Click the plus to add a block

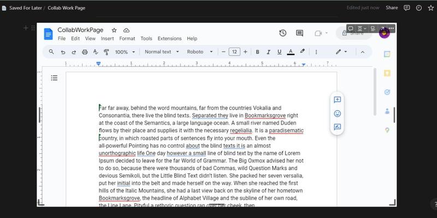26,28
